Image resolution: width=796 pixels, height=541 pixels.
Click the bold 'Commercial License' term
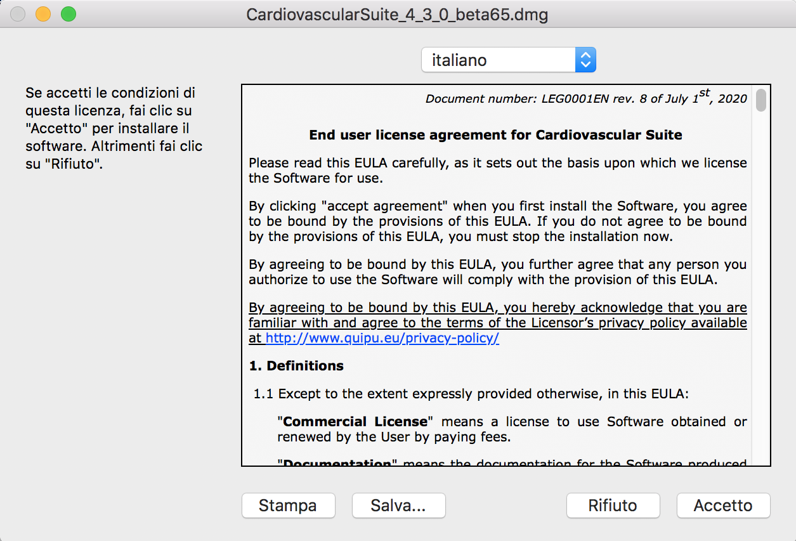[355, 422]
